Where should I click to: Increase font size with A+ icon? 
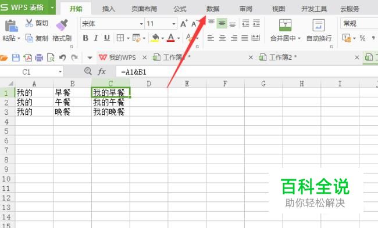click(184, 24)
